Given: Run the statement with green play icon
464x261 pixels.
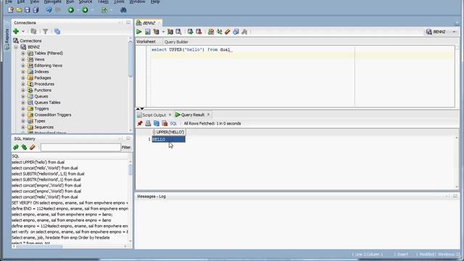Looking at the screenshot, I should tap(138, 32).
